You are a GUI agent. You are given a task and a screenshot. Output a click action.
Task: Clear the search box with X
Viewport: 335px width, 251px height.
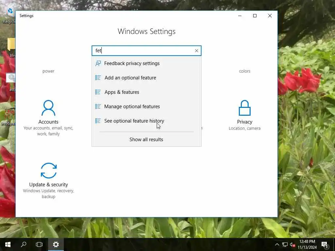point(197,51)
